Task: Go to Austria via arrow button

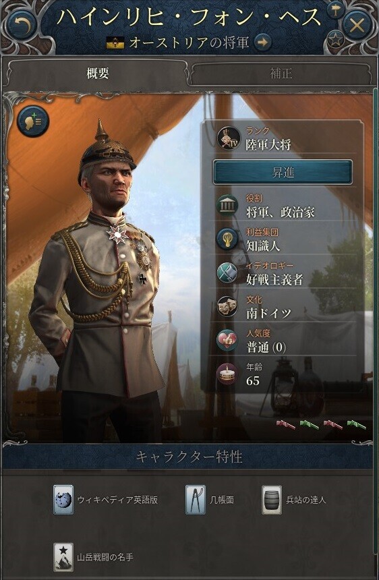Action: (x=262, y=42)
